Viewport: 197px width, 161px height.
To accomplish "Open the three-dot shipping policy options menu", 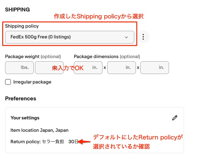I will tap(143, 37).
